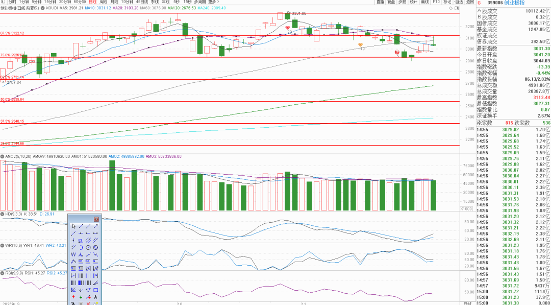Select the arrow pointer tool in drawing toolbox
This screenshot has height=305, width=551.
tap(74, 226)
